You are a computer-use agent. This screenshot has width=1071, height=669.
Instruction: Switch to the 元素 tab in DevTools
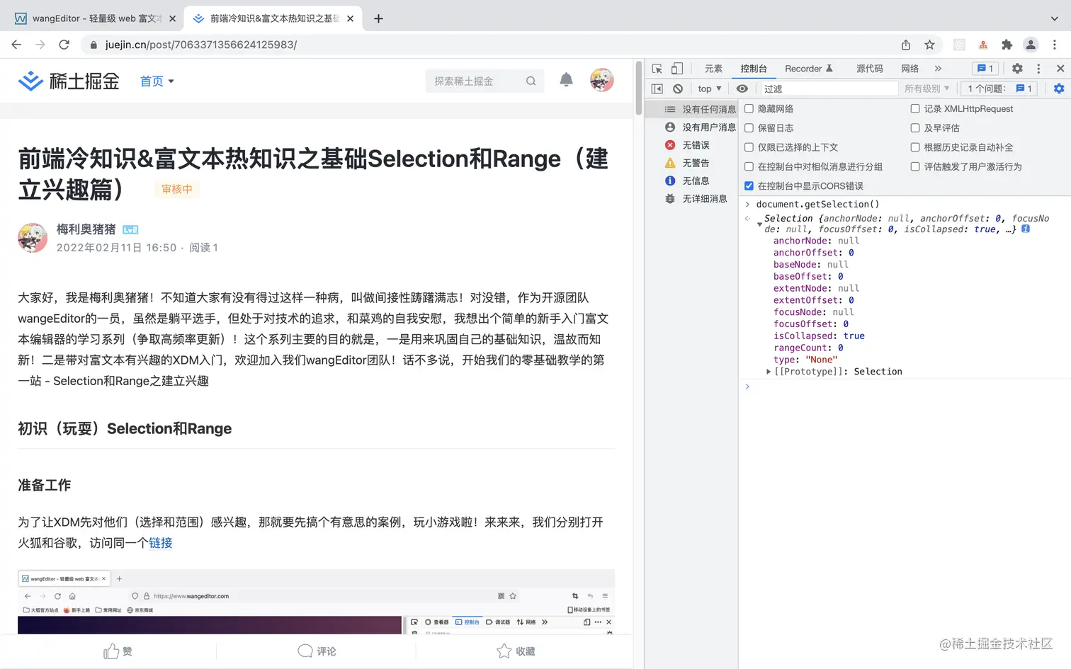713,69
